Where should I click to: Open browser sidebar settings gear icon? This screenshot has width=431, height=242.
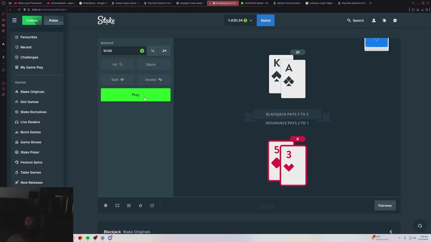point(3,94)
